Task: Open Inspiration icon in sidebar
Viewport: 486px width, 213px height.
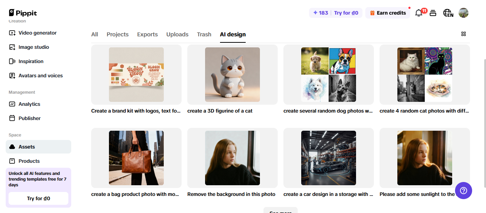Action: [12, 61]
